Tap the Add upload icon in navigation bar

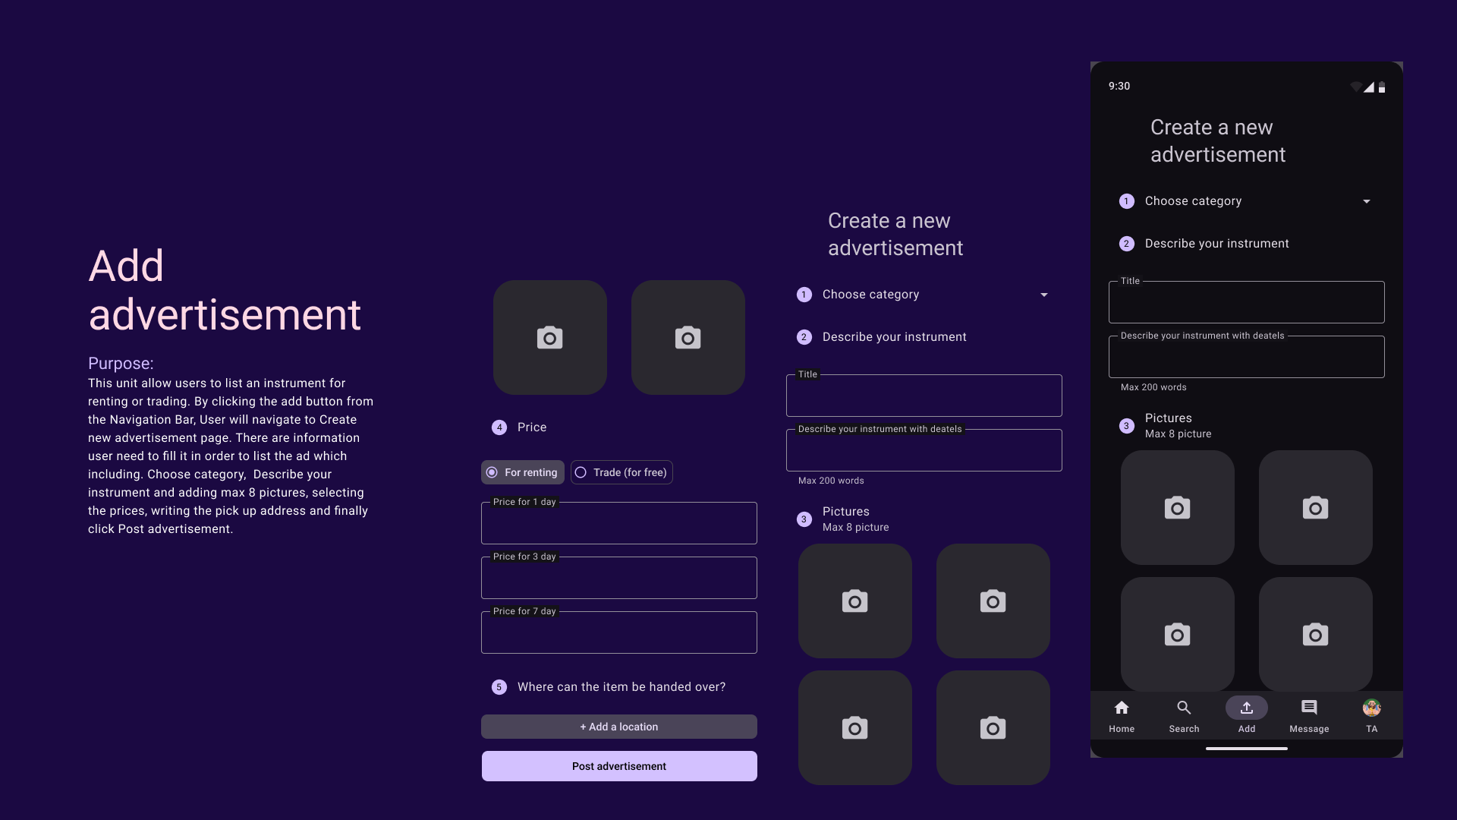pyautogui.click(x=1246, y=708)
